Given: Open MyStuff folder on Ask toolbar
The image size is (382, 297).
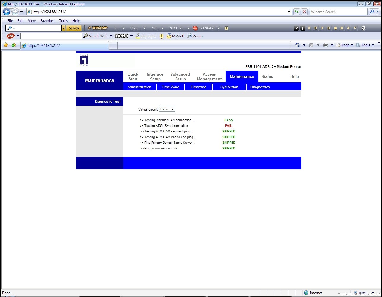Looking at the screenshot, I should [175, 36].
